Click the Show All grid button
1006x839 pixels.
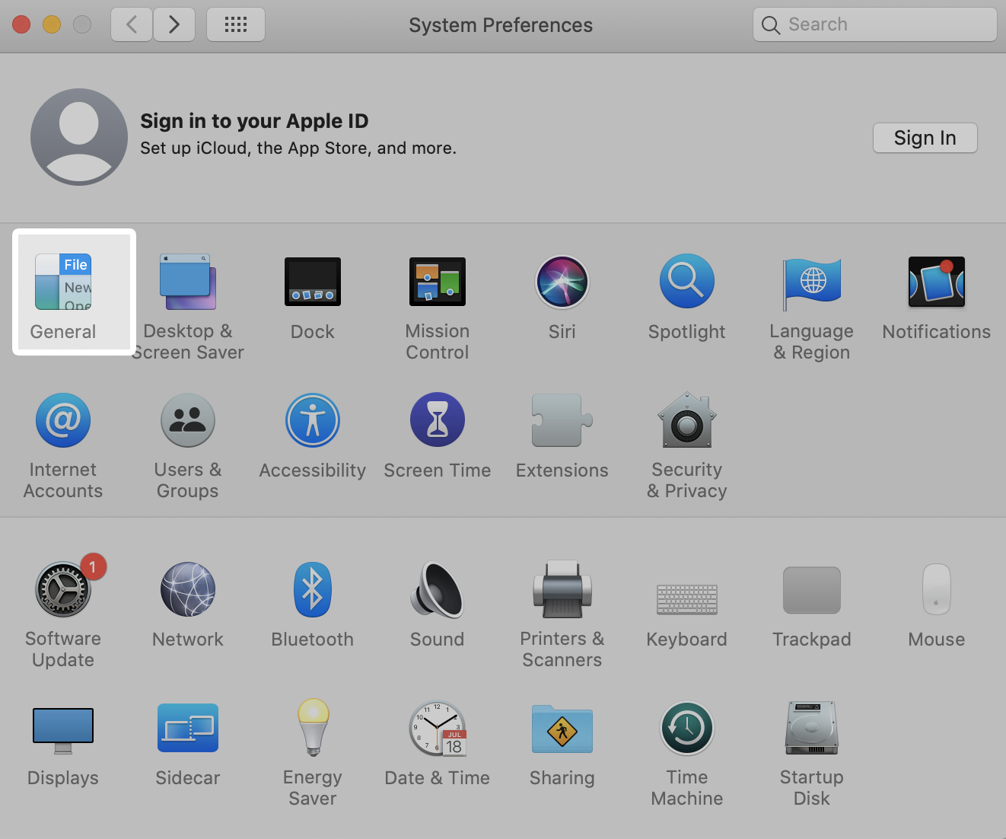[236, 24]
